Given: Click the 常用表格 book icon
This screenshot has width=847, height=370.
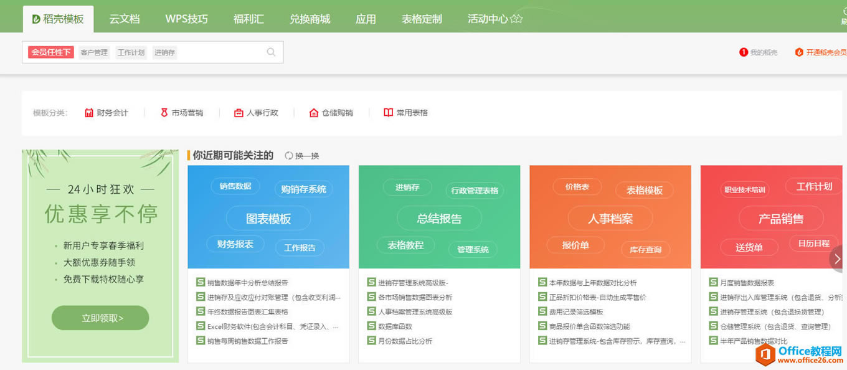Looking at the screenshot, I should pyautogui.click(x=389, y=113).
